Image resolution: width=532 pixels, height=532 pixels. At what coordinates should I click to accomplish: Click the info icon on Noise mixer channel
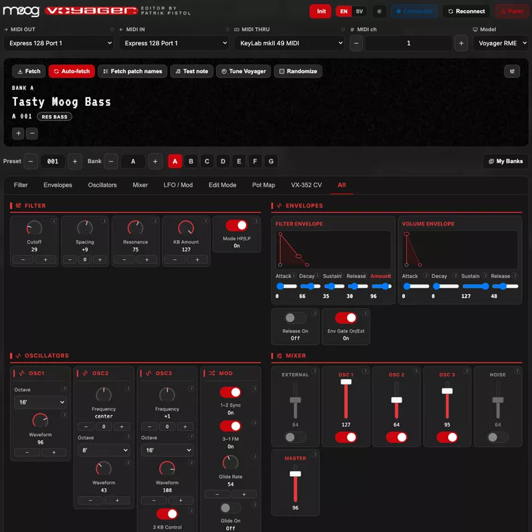pos(517,371)
